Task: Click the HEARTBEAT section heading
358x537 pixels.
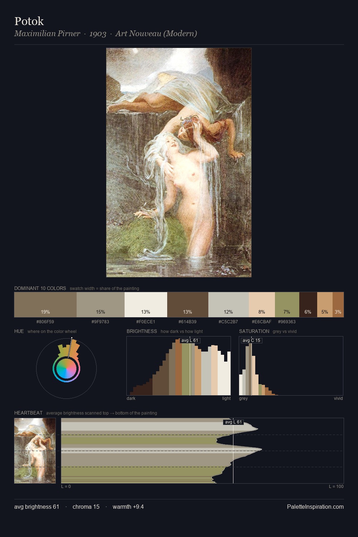Action: click(x=28, y=413)
